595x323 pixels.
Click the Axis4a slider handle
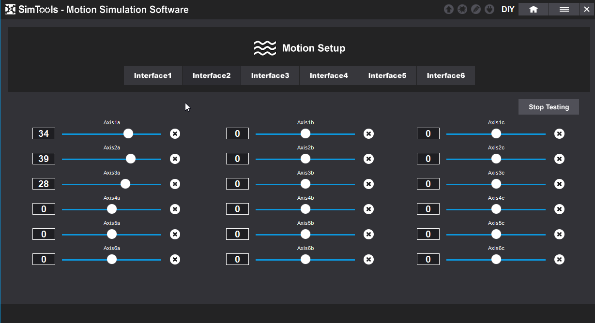pyautogui.click(x=112, y=209)
